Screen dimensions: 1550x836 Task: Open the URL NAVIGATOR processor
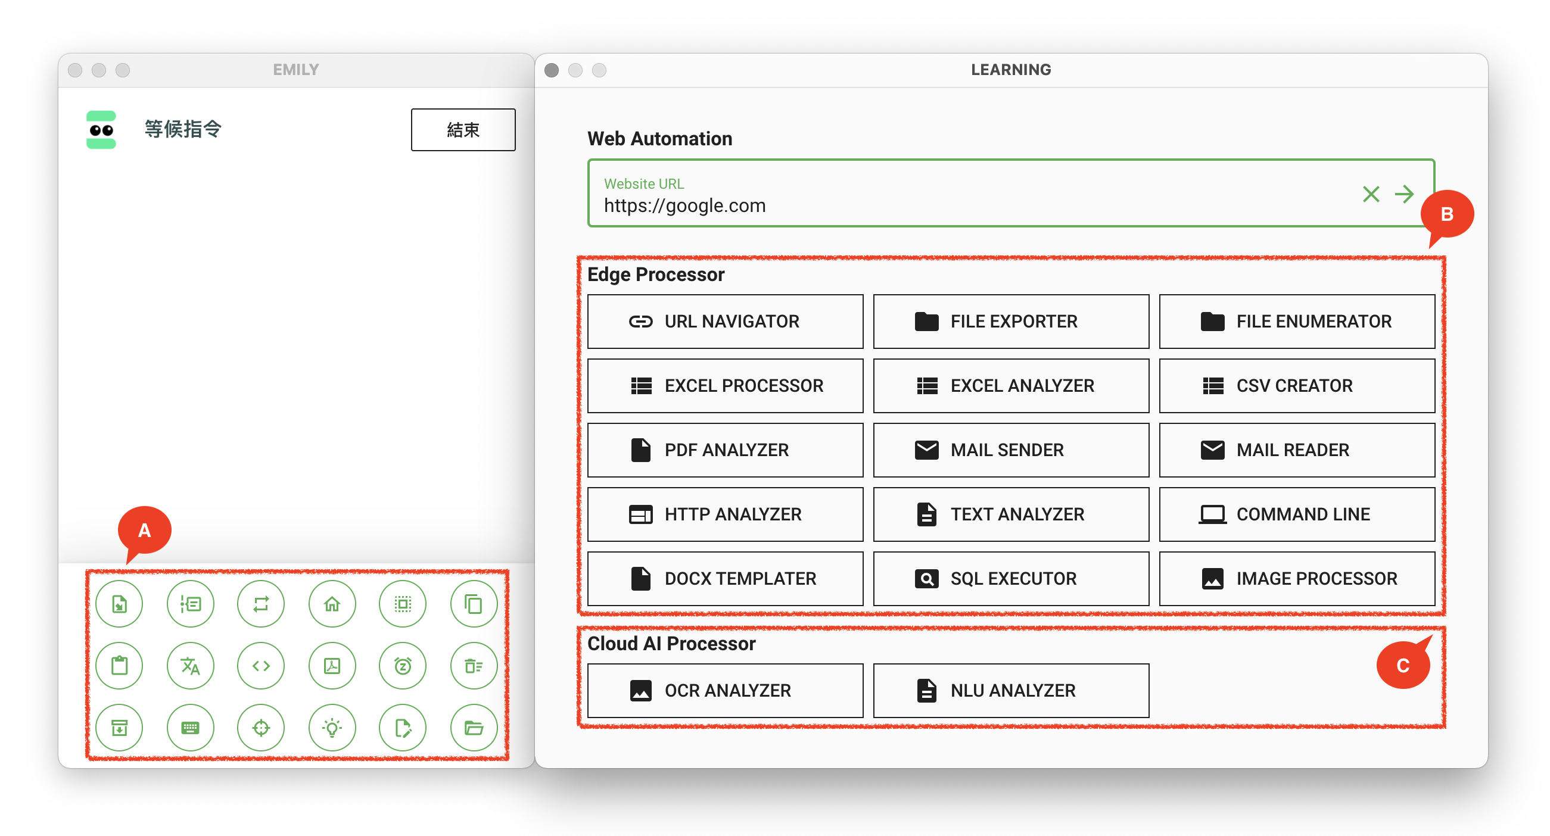click(x=724, y=321)
